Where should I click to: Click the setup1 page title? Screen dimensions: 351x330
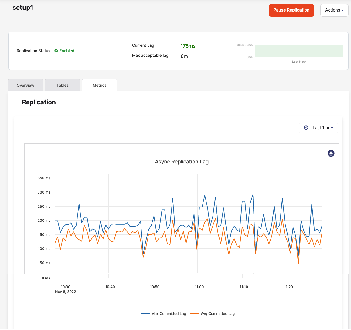(23, 8)
